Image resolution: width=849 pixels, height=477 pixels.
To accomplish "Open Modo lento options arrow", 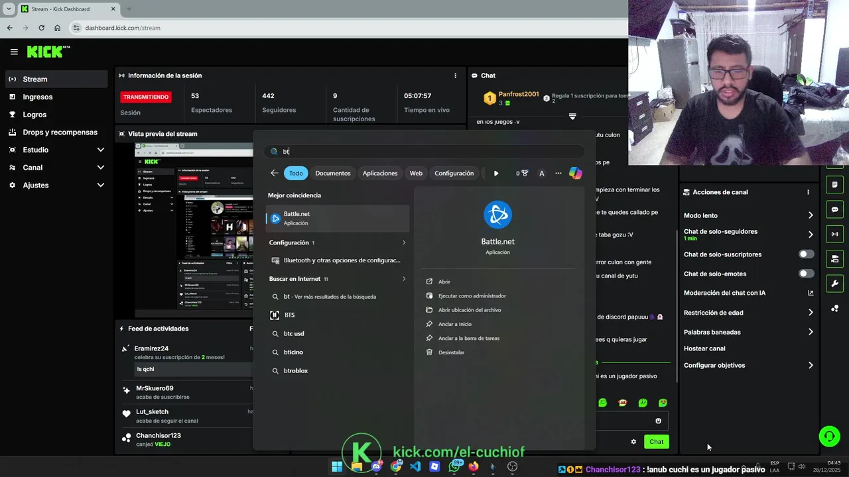I will pos(811,215).
